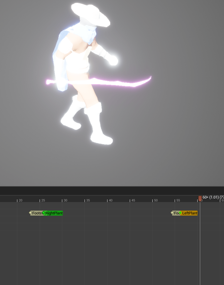Click the green diamond of the LeftPlant notify

pos(180,213)
